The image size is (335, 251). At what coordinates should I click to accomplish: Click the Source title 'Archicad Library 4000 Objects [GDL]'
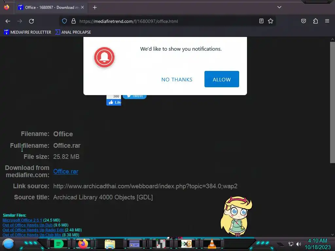[103, 197]
